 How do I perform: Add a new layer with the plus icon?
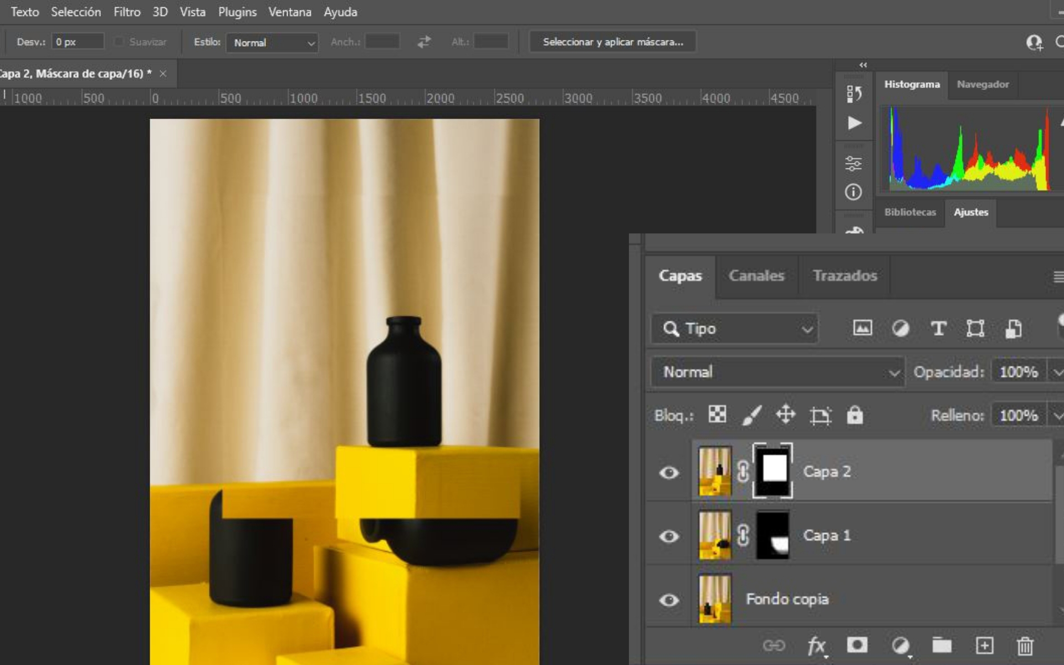pyautogui.click(x=985, y=646)
